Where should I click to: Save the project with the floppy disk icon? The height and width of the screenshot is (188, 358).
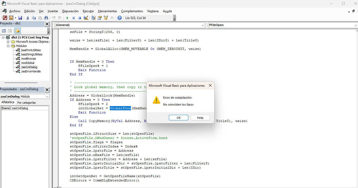pos(20,18)
